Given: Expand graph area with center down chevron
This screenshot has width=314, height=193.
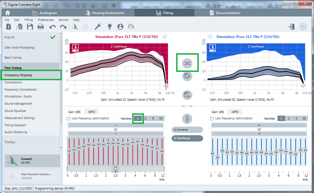Looking at the screenshot, I should coord(191,106).
